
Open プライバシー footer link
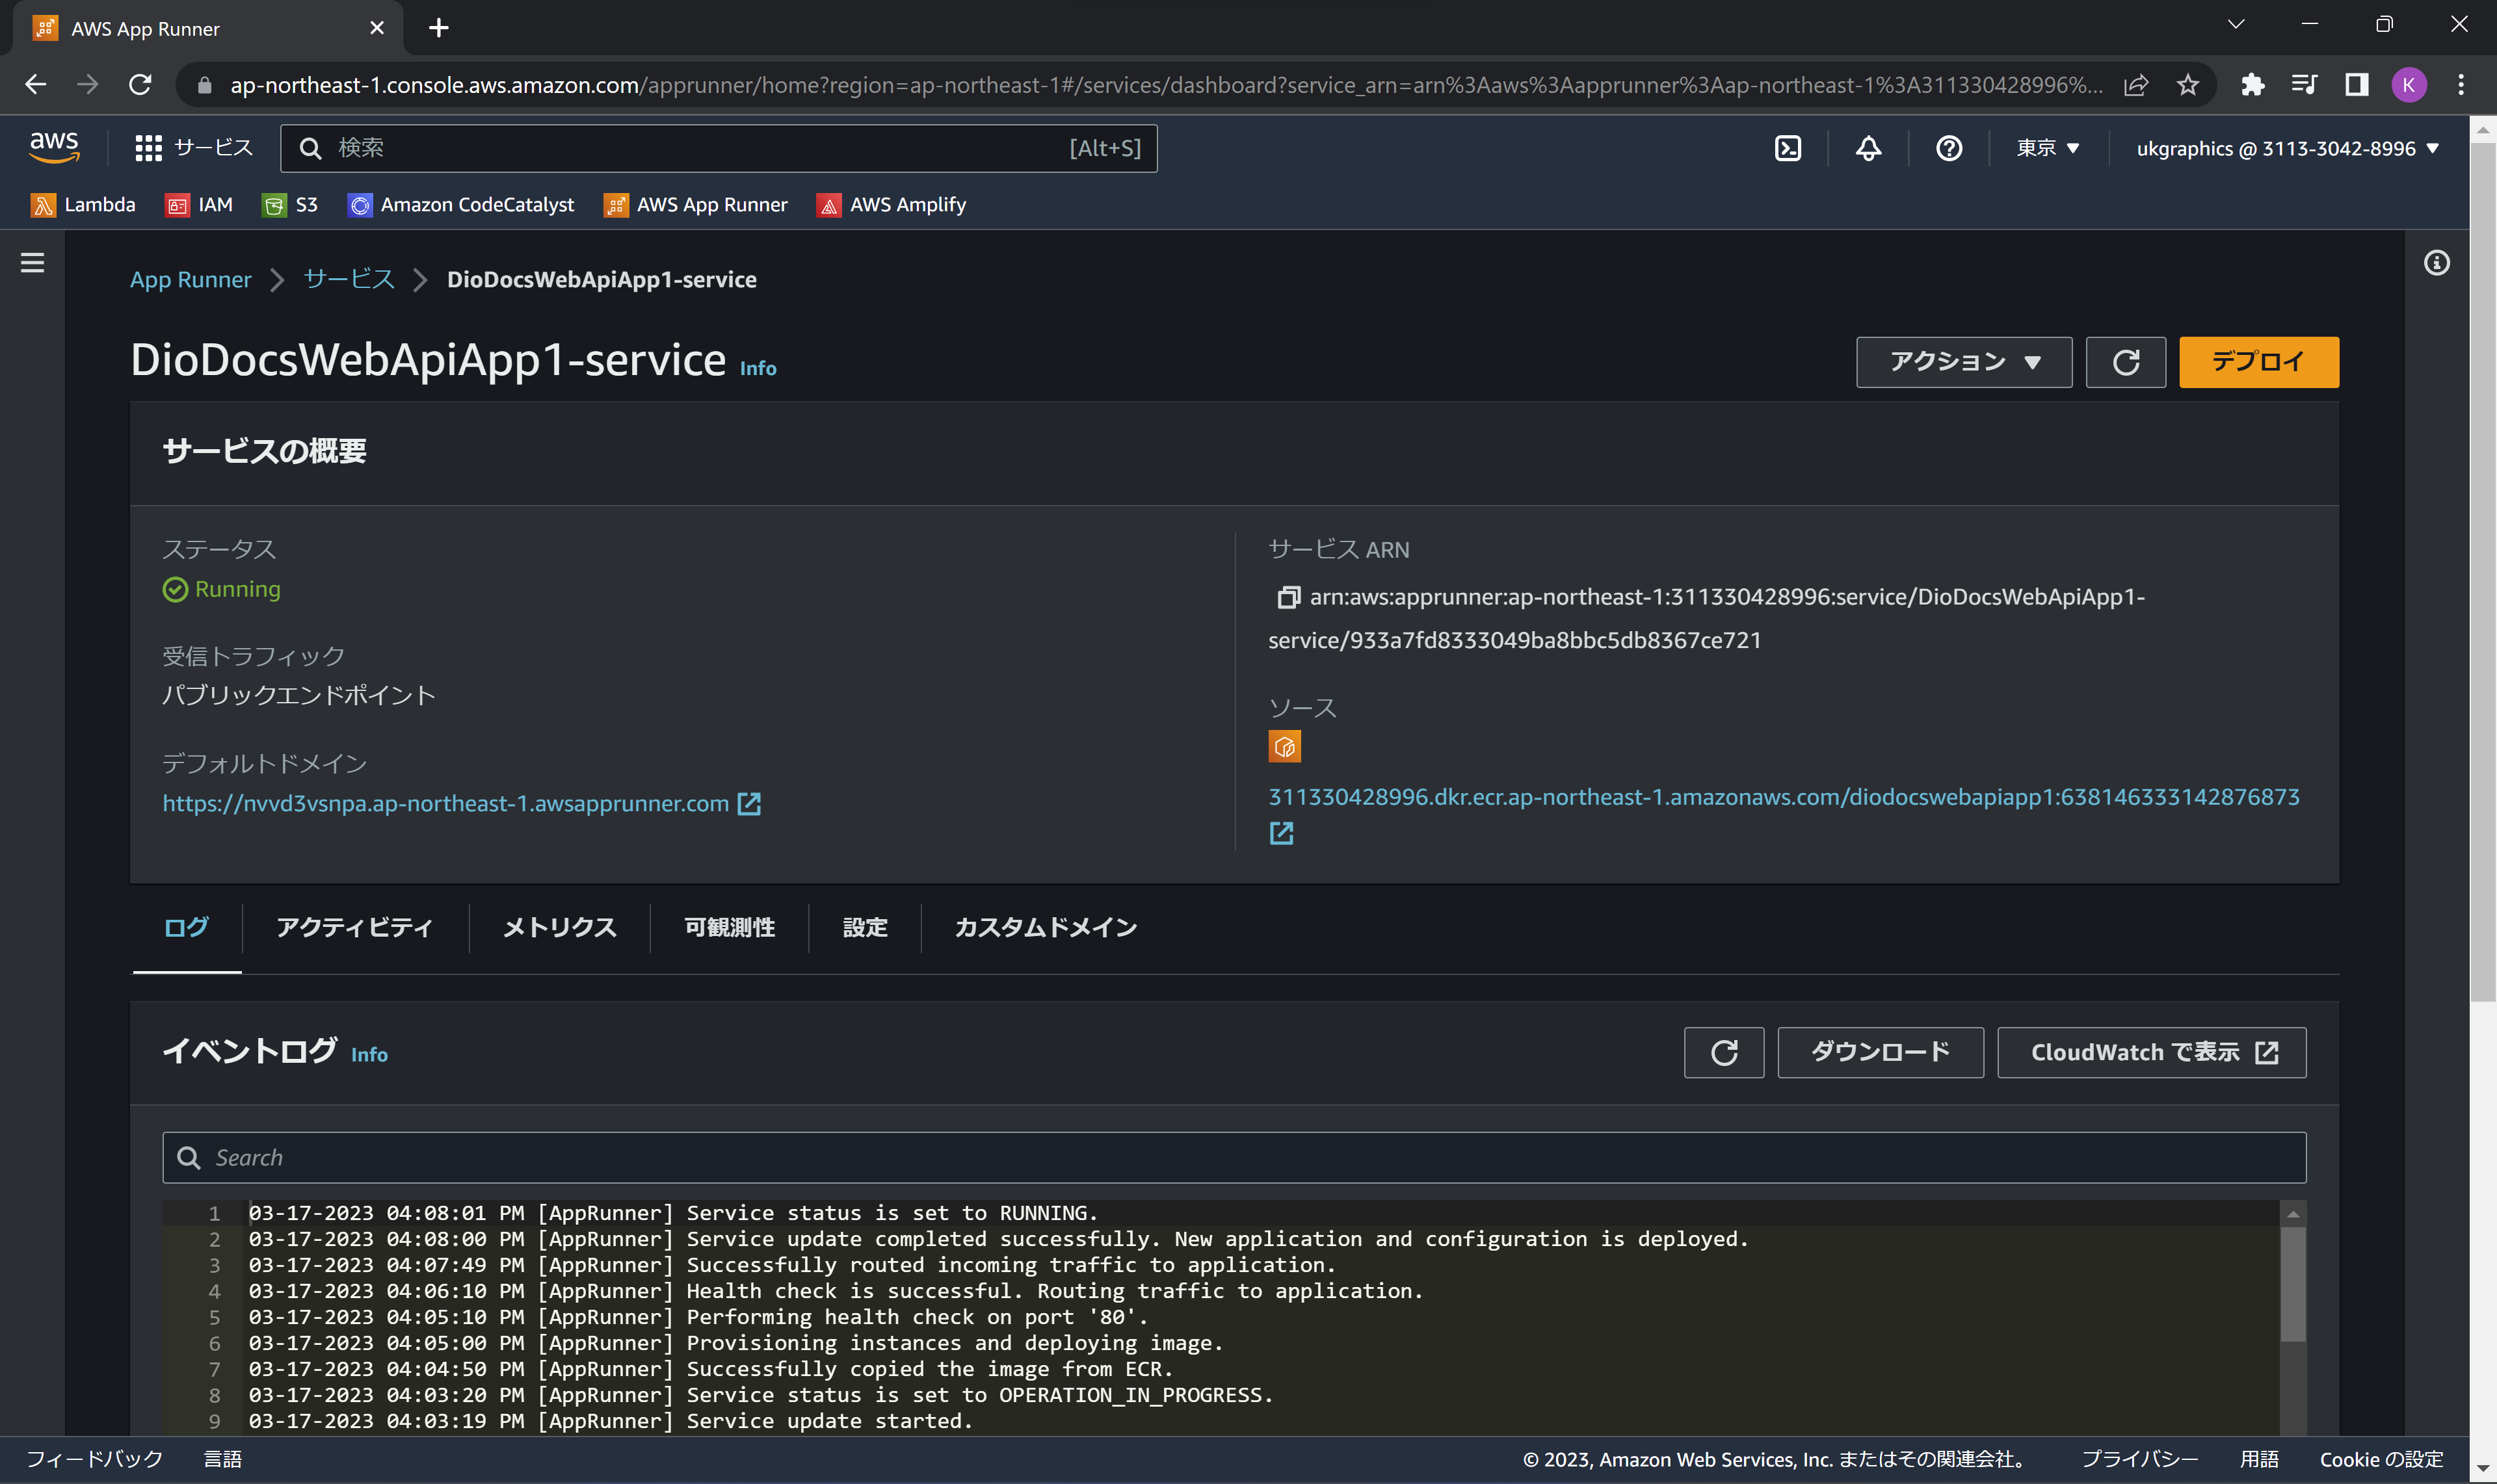(2140, 1459)
